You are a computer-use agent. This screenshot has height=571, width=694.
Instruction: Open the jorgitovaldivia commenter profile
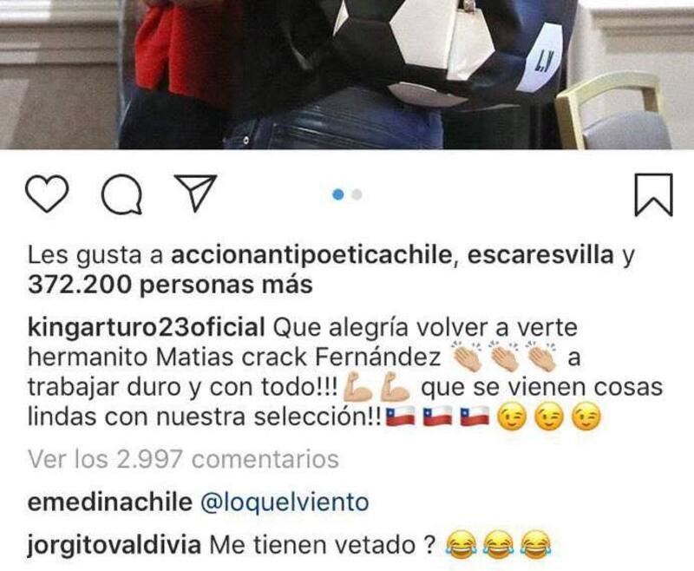(115, 545)
